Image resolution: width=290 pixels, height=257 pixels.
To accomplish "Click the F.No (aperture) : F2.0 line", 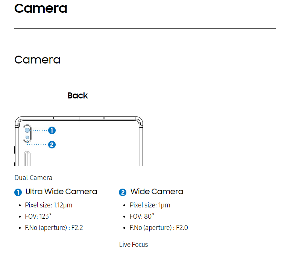I will click(159, 228).
